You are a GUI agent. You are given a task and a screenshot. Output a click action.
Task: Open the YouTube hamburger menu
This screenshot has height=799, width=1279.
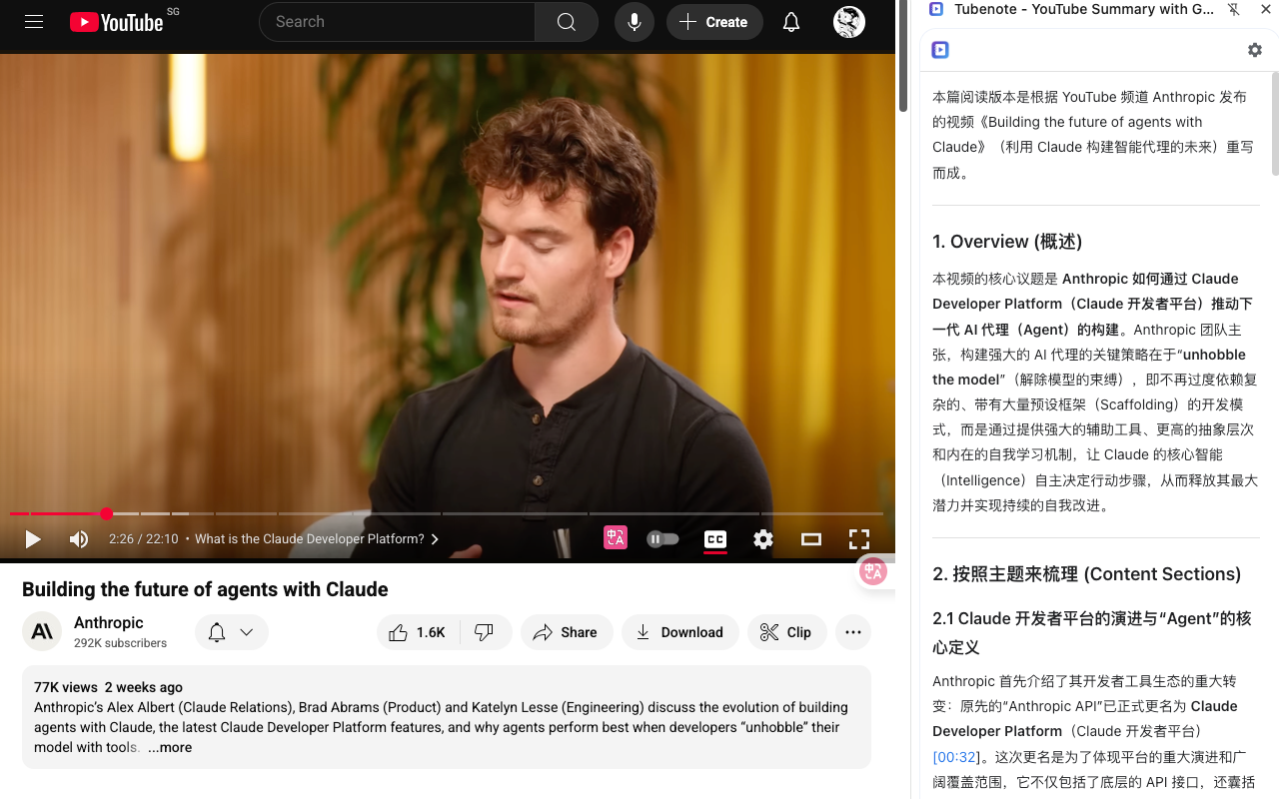tap(33, 21)
